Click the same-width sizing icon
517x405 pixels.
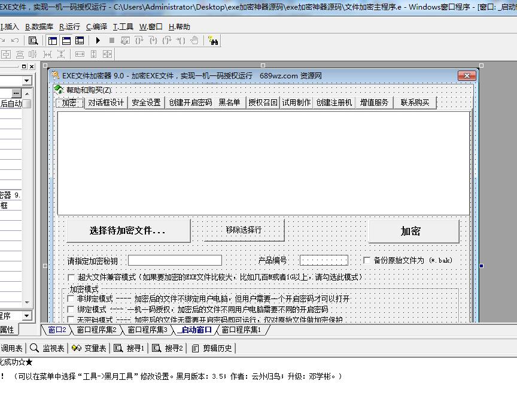[x=80, y=54]
